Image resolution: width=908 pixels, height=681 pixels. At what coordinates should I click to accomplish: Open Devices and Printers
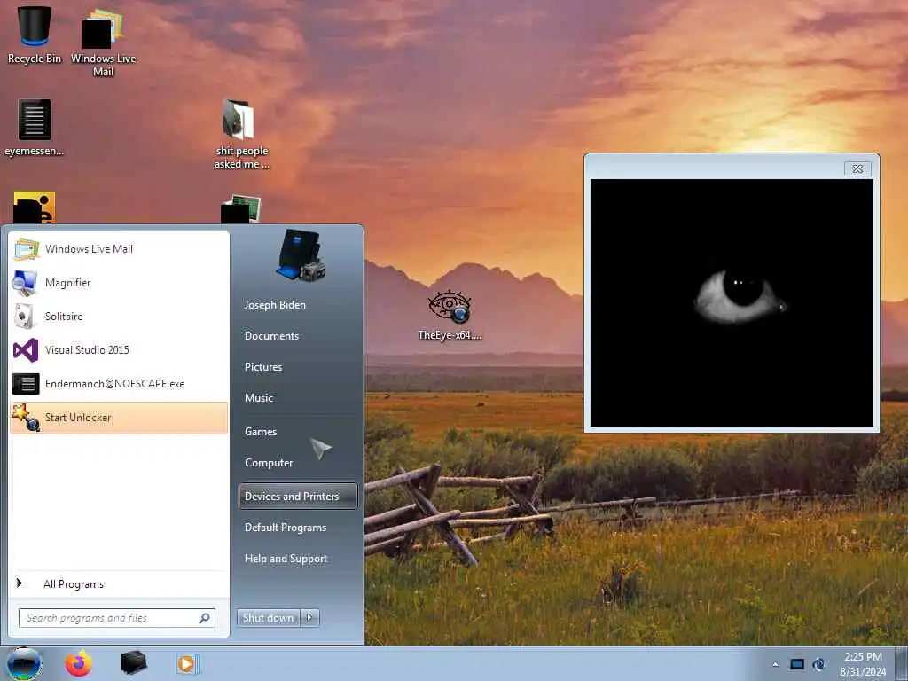pyautogui.click(x=298, y=497)
